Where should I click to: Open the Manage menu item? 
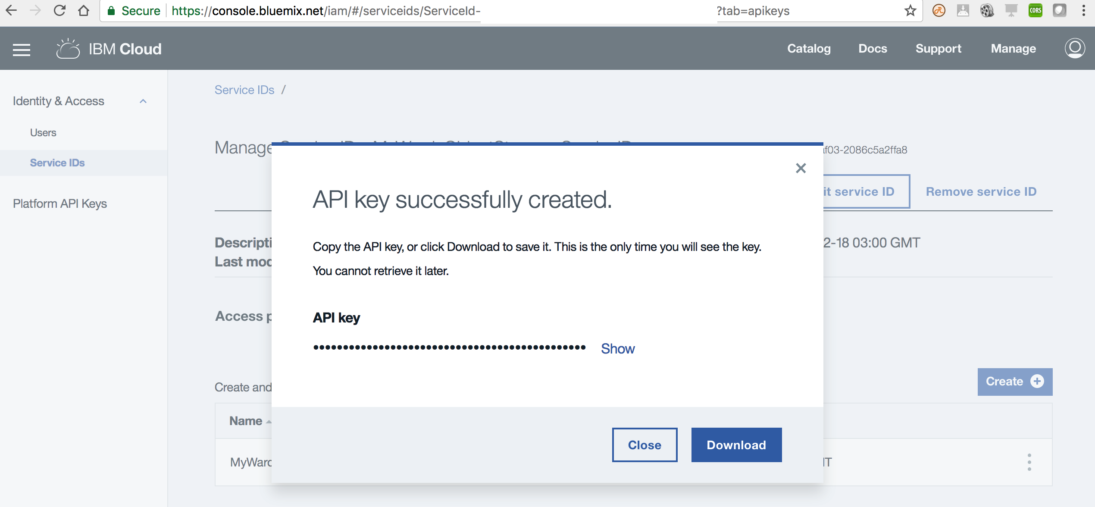pyautogui.click(x=1013, y=49)
